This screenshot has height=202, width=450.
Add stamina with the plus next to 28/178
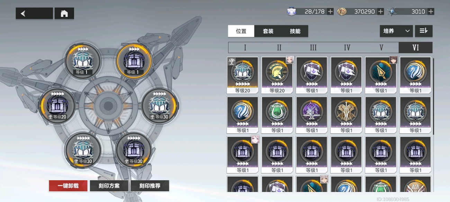pyautogui.click(x=330, y=11)
